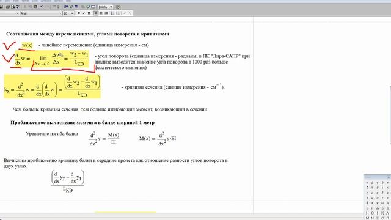Viewport: 391px width, 220px height.
Task: Click the Print icon in the toolbar
Action: click(8, 7)
